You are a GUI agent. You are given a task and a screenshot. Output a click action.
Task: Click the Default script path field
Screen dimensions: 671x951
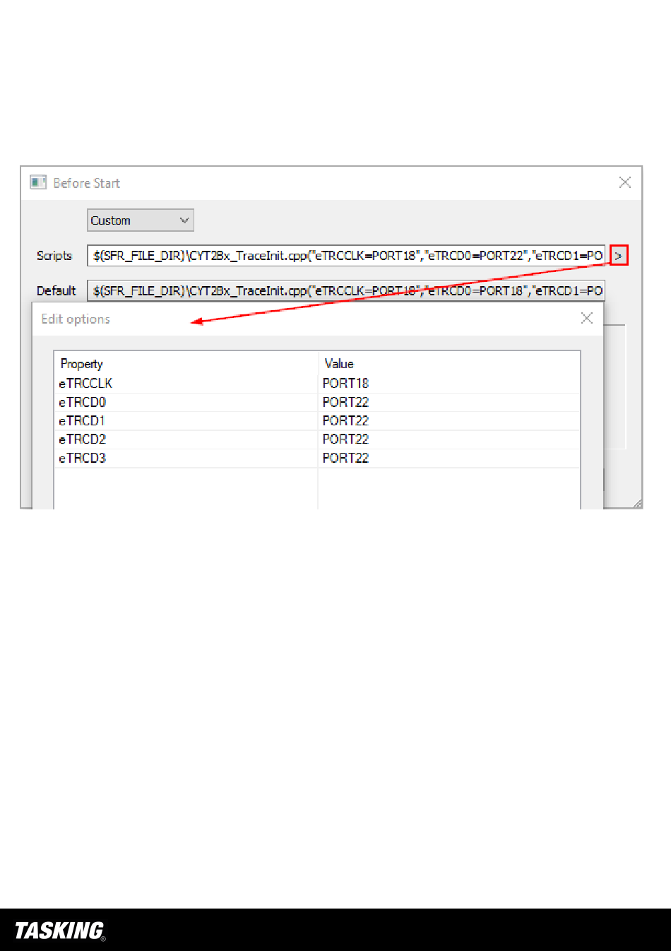pyautogui.click(x=346, y=290)
